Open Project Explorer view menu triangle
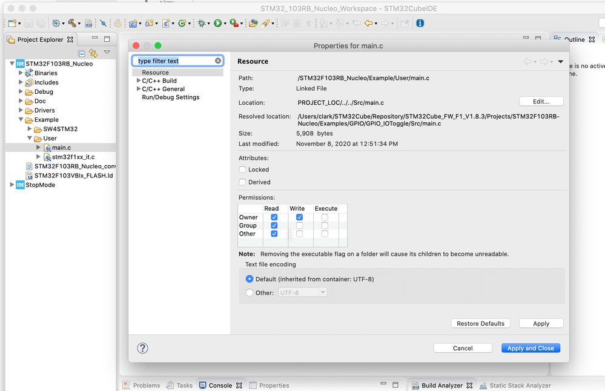Image resolution: width=605 pixels, height=391 pixels. [x=107, y=52]
